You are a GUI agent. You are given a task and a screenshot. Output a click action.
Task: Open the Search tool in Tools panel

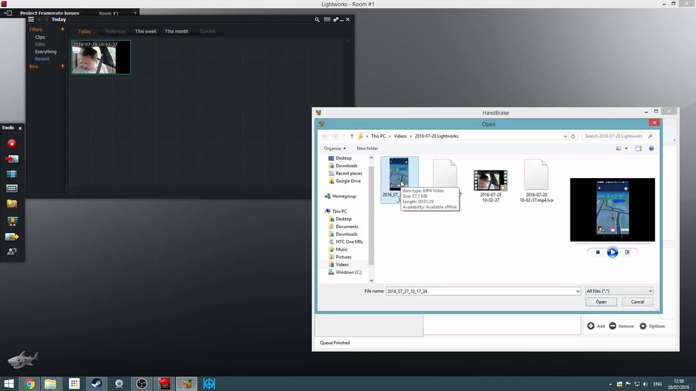(11, 204)
